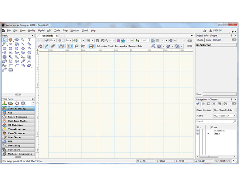The image size is (239, 185).
Task: Select the Zoom magnifier tool
Action: click(x=23, y=40)
